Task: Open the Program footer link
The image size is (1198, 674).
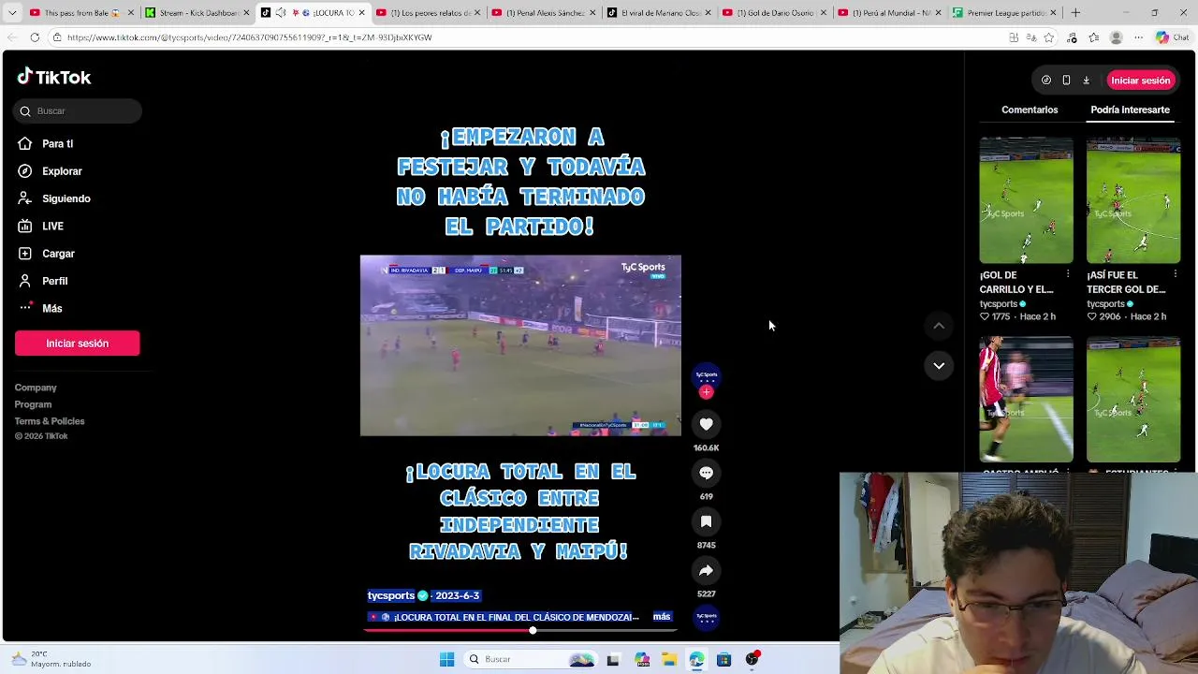Action: pyautogui.click(x=33, y=404)
